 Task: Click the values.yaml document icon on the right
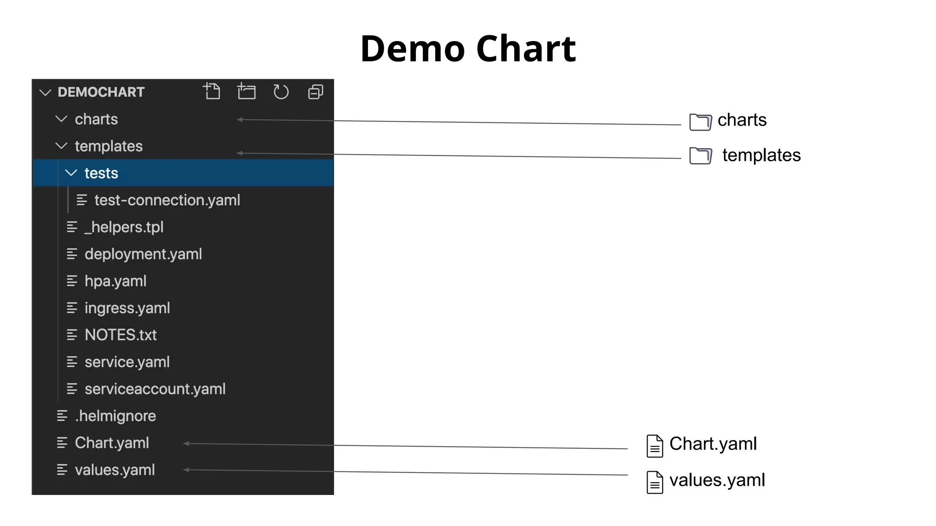tap(654, 482)
